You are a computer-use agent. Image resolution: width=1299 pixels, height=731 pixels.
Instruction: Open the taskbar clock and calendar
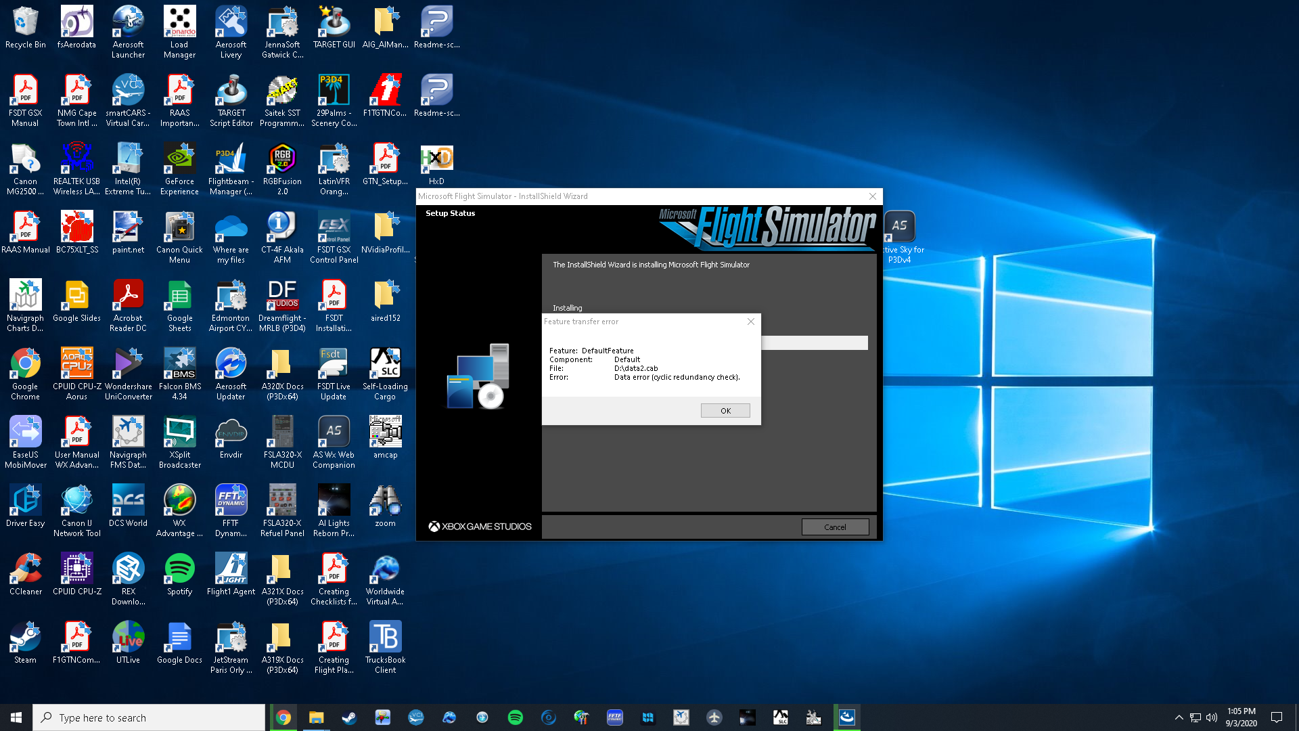click(x=1241, y=717)
